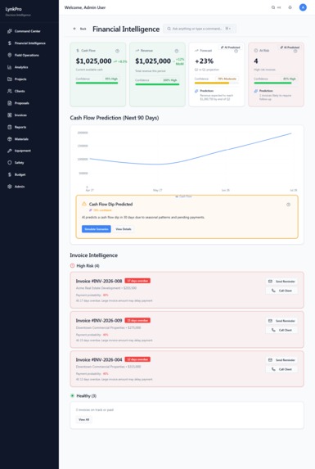Click the overdue badge on Invoice INV-2026-009
Viewport: 315px width, 469px height.
(x=137, y=320)
